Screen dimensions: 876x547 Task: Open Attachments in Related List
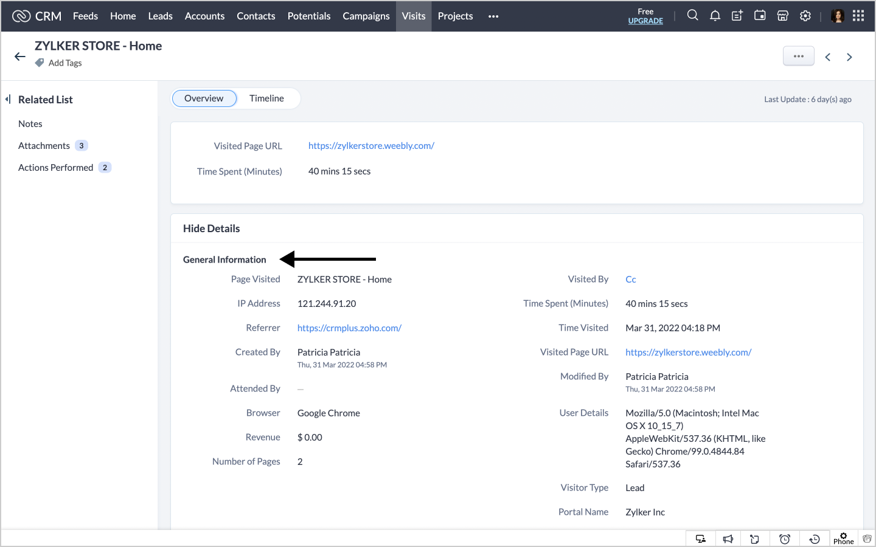tap(44, 146)
